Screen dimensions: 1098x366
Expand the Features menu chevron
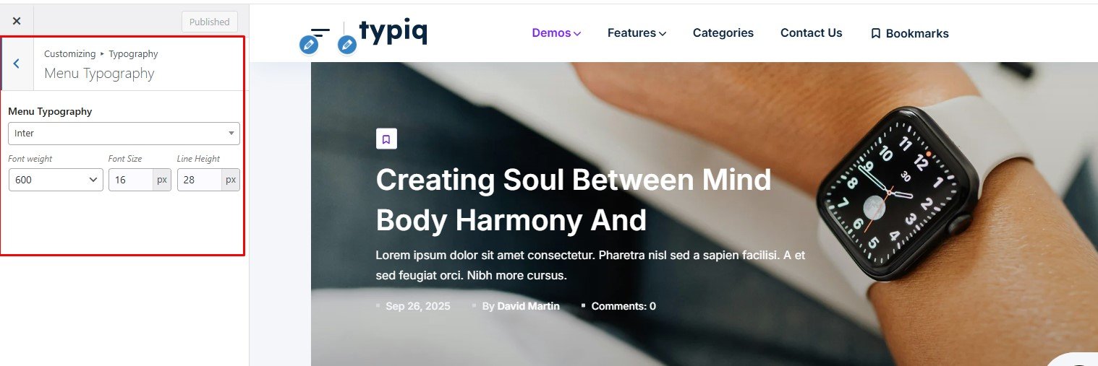click(x=662, y=33)
